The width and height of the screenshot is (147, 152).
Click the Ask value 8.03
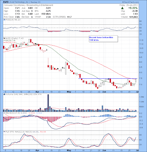(30, 8)
